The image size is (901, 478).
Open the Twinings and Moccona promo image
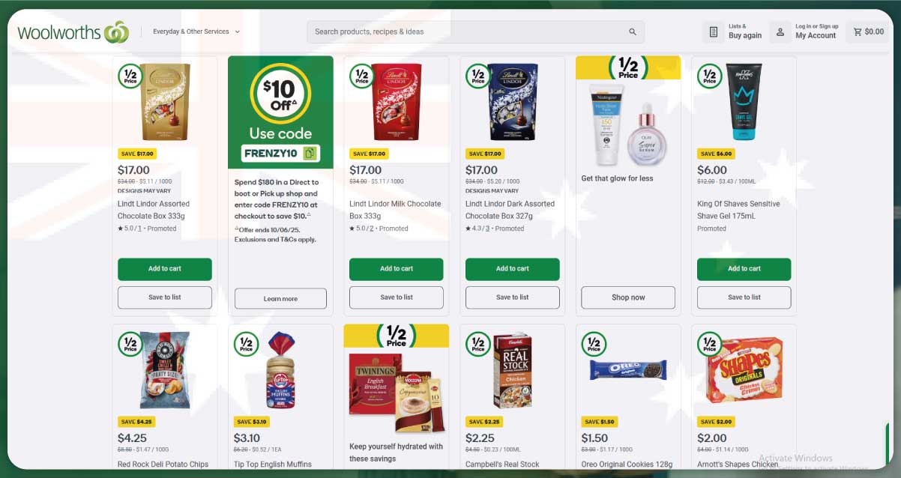coord(397,392)
